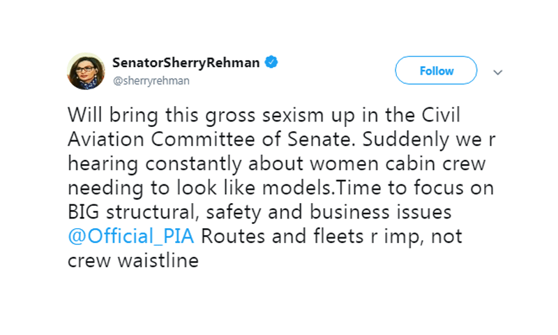
Task: Open the SenatorSherryRehman display name
Action: pyautogui.click(x=186, y=63)
